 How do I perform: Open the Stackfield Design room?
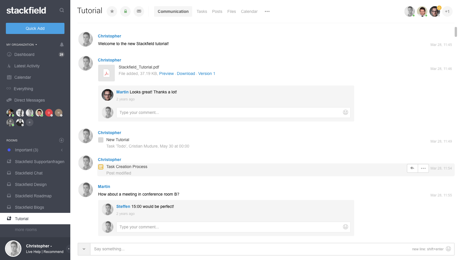pos(35,184)
